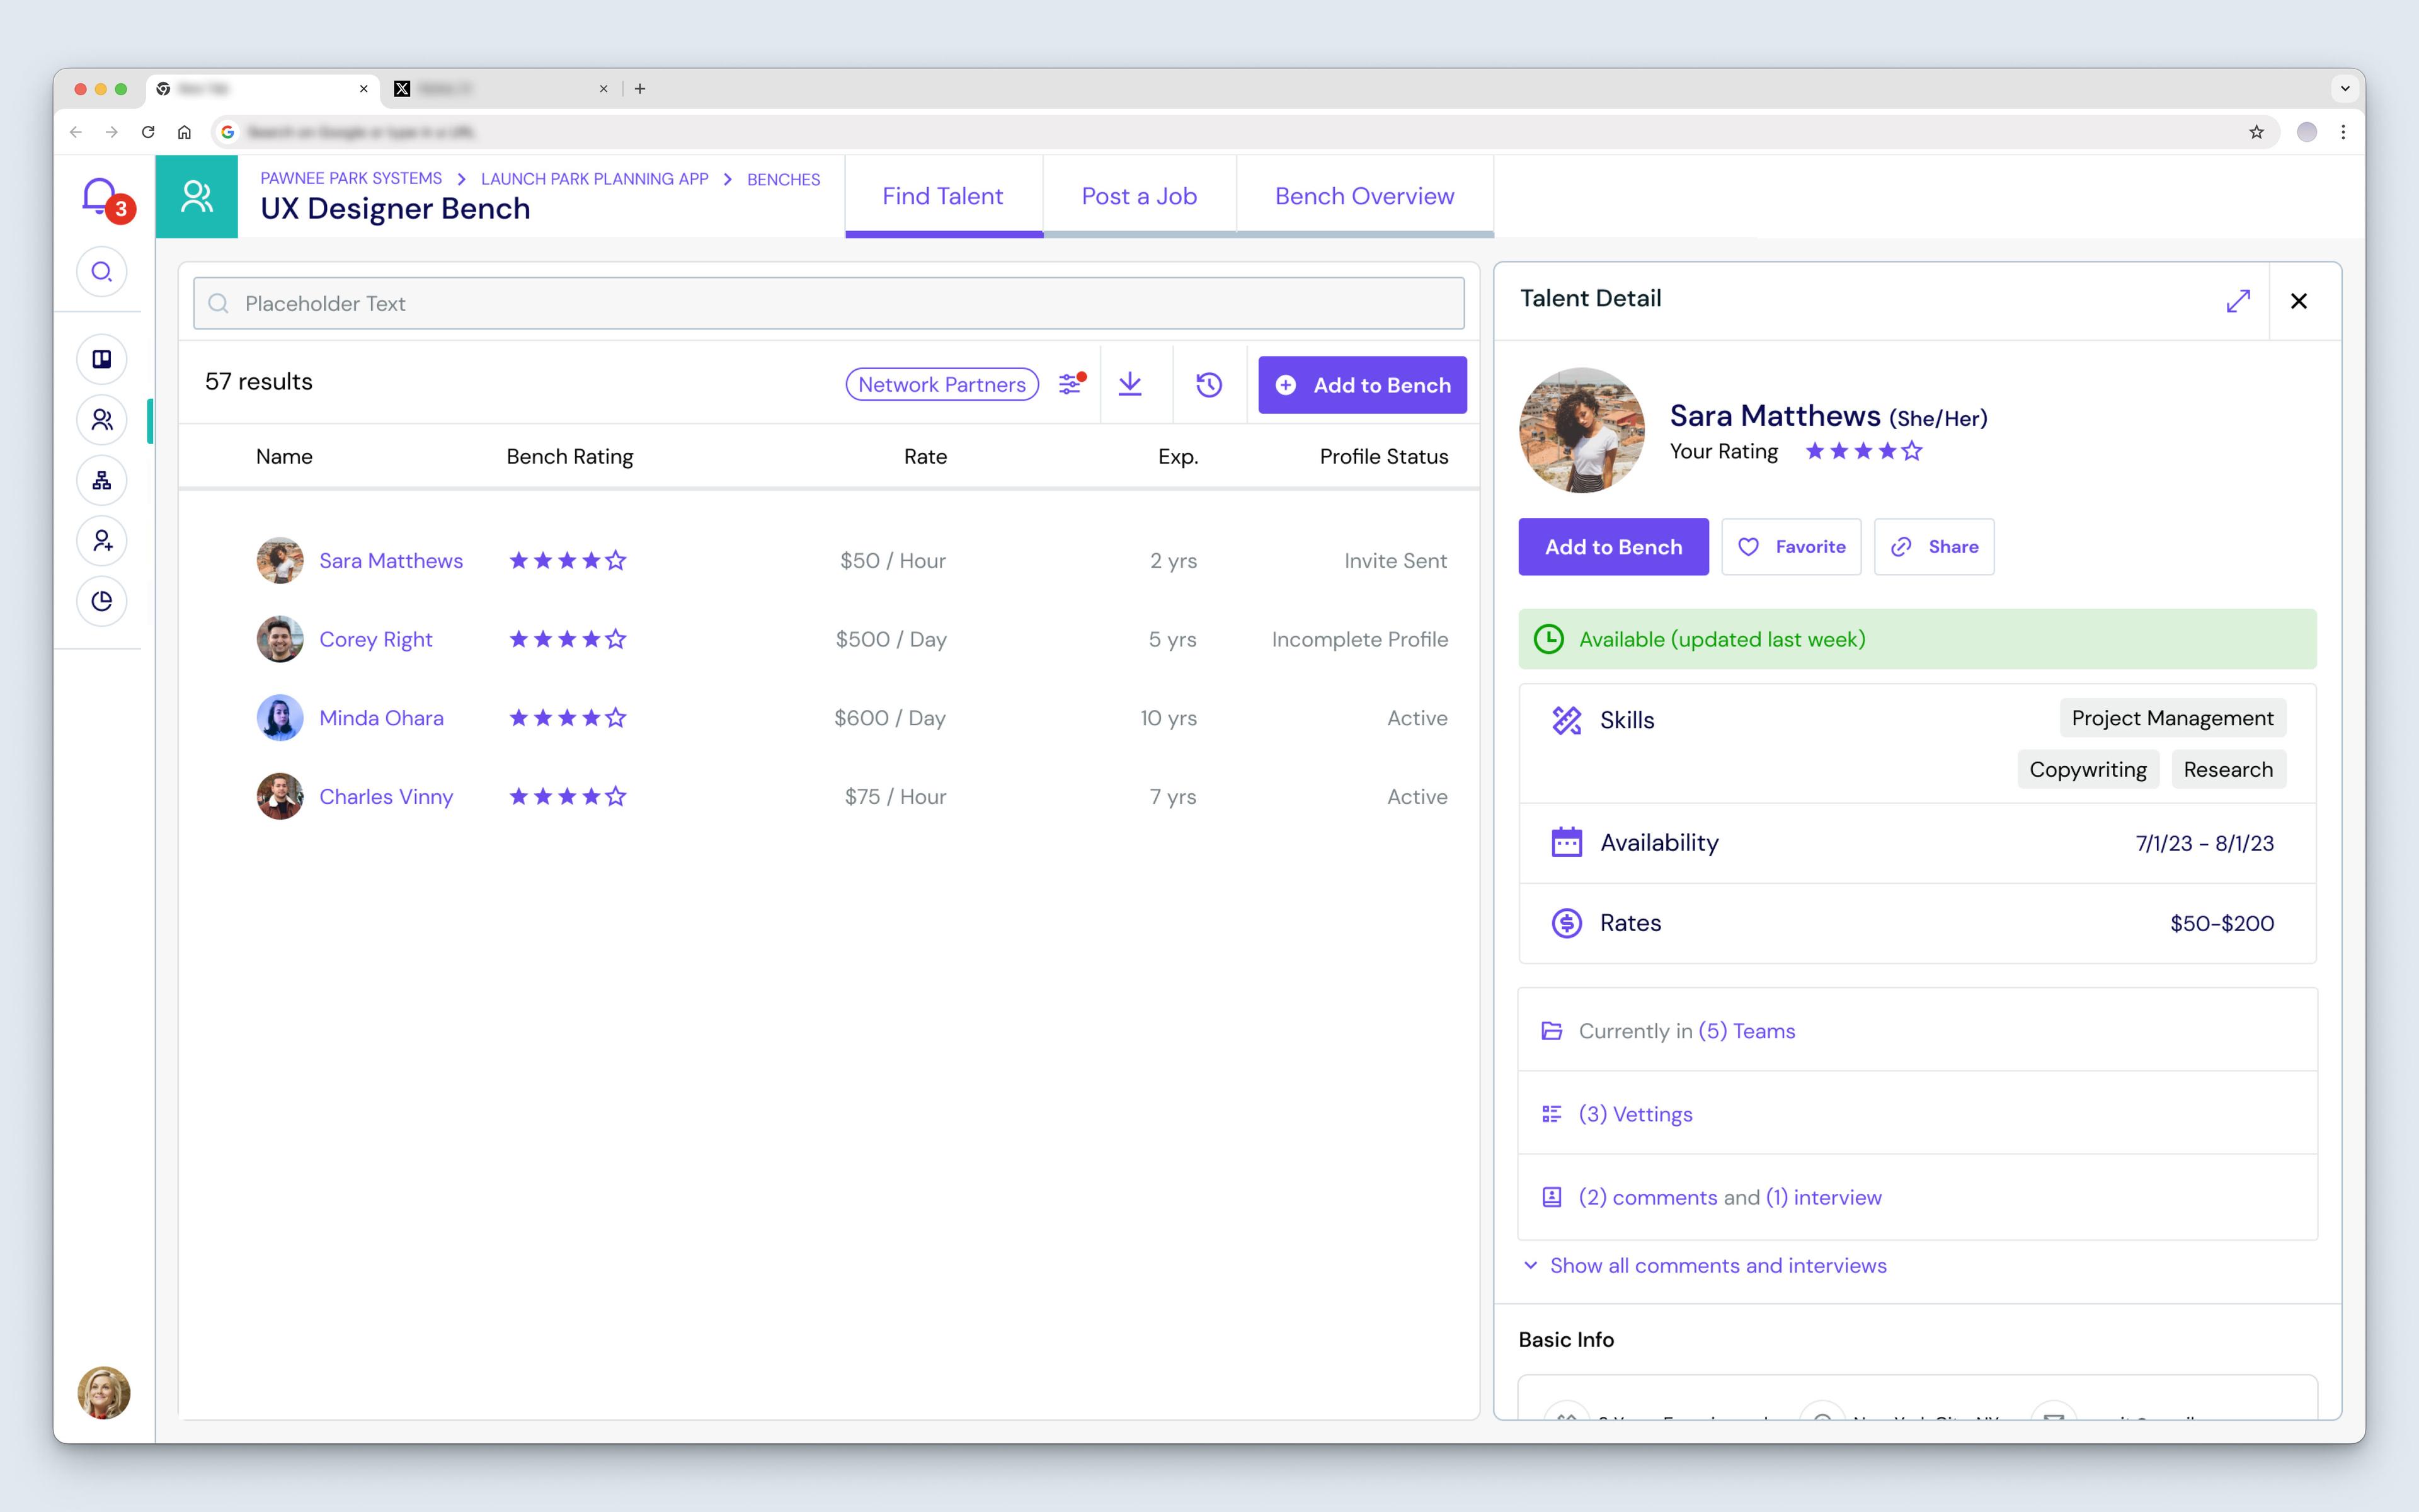
Task: Open the filter sliders icon
Action: coord(1070,384)
